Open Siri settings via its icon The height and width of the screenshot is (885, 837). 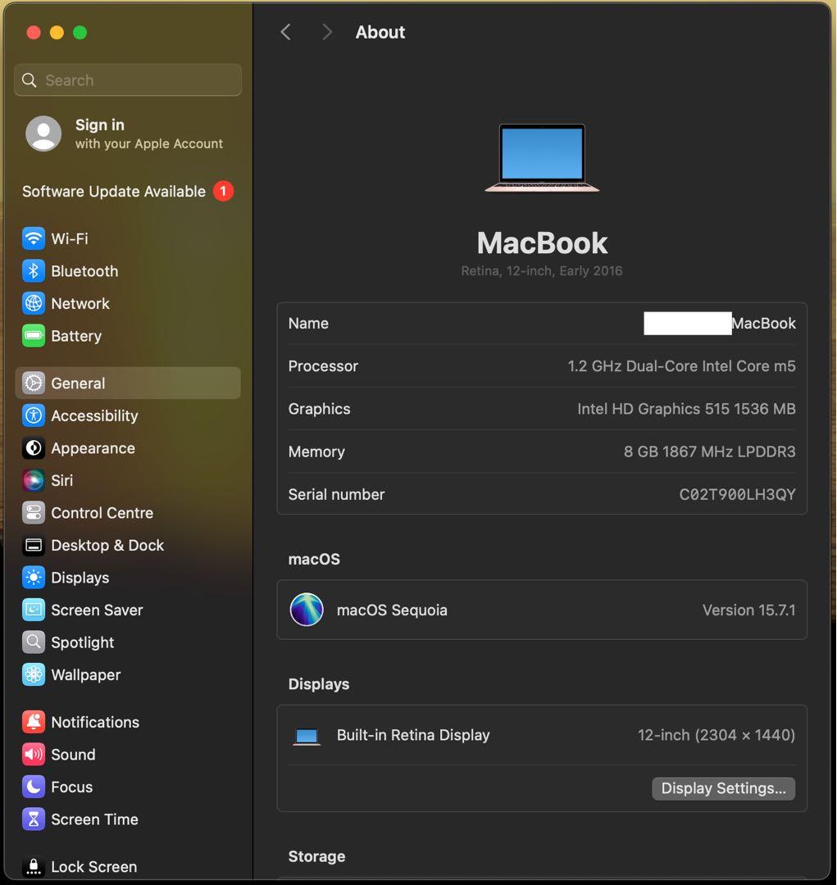[x=33, y=480]
